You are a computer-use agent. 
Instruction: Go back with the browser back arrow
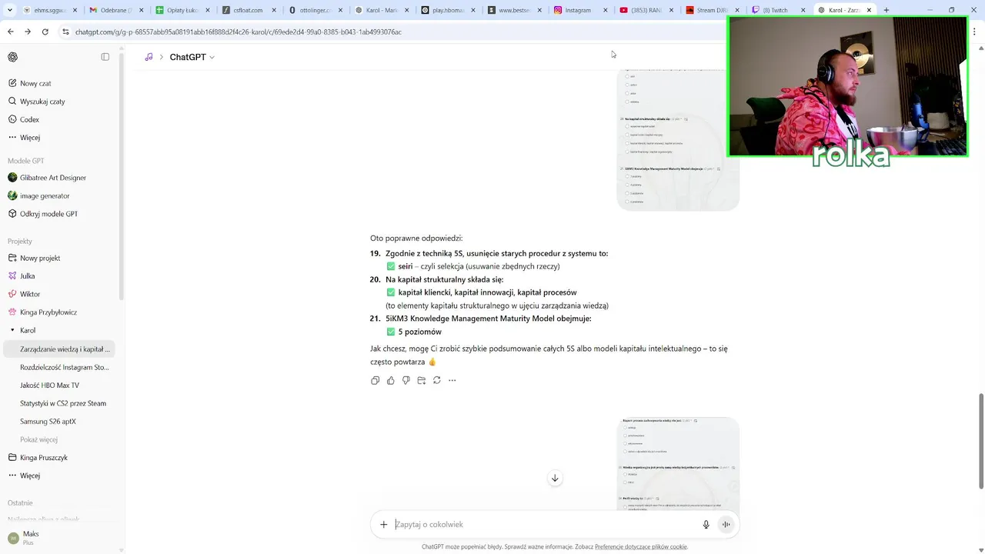[10, 32]
